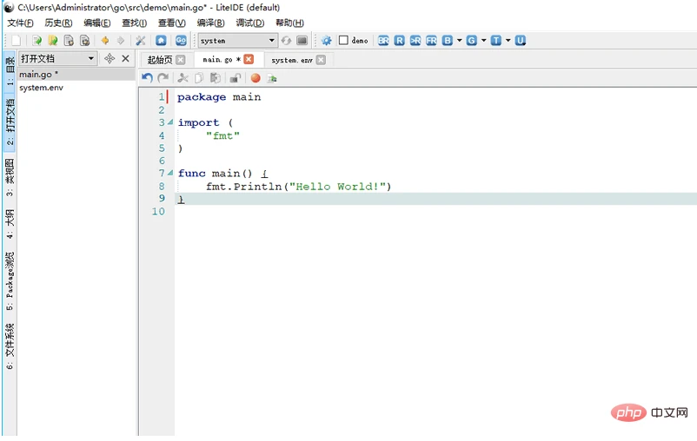Open the 5: Package浏览 side tab
Screen dimensions: 697x441
pos(10,281)
